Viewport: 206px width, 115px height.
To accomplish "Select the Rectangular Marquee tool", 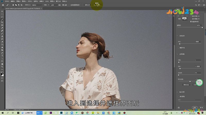I will point(2,14).
